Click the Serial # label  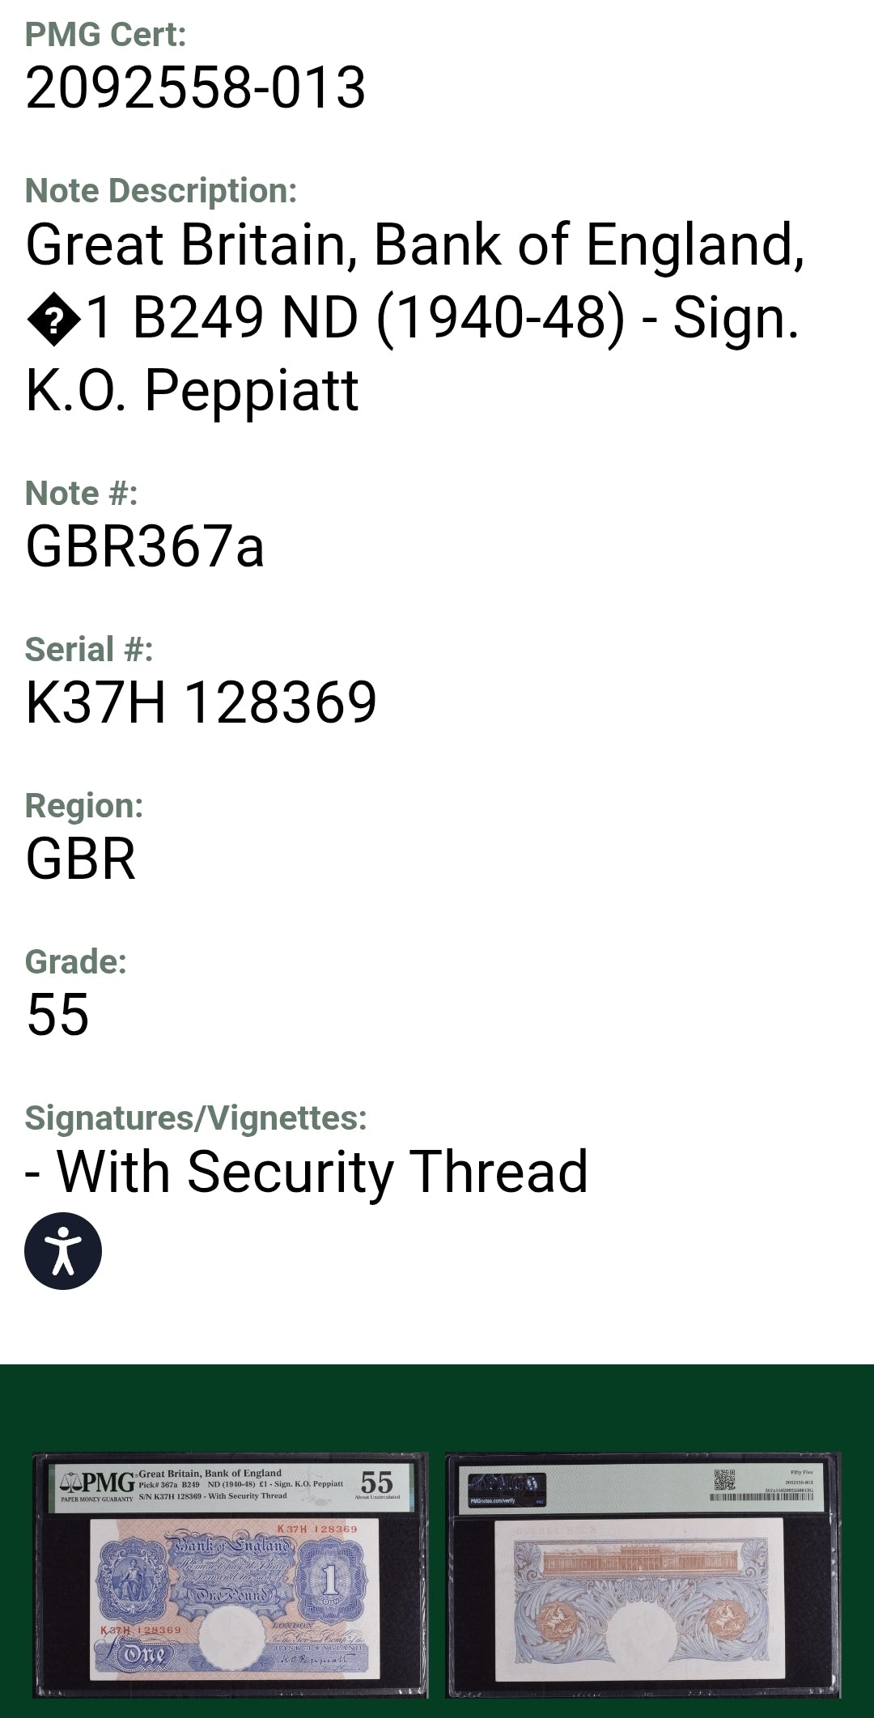click(x=89, y=649)
